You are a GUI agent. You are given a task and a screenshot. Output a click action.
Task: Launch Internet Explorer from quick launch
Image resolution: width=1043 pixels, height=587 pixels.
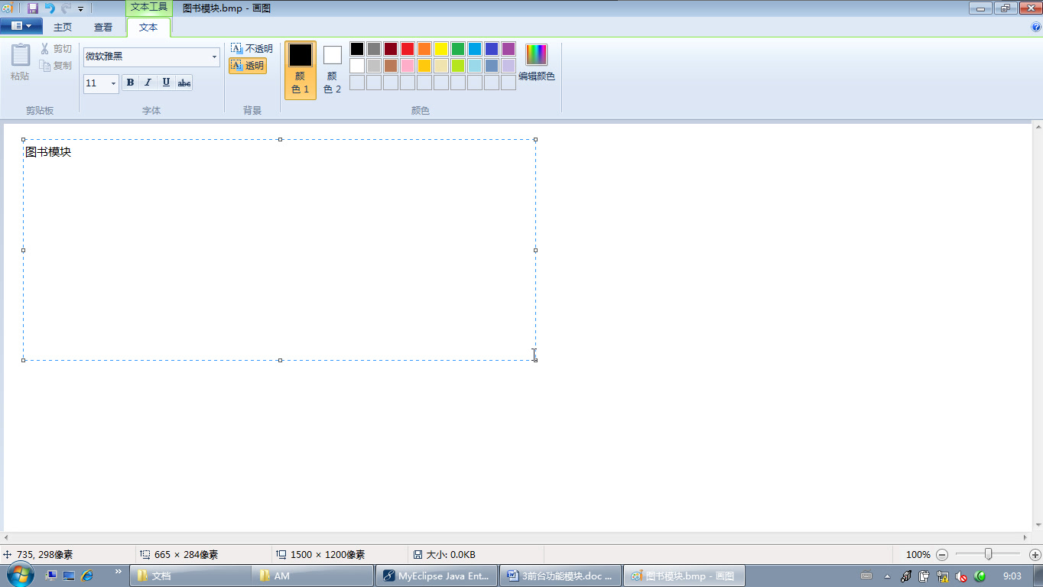point(87,576)
